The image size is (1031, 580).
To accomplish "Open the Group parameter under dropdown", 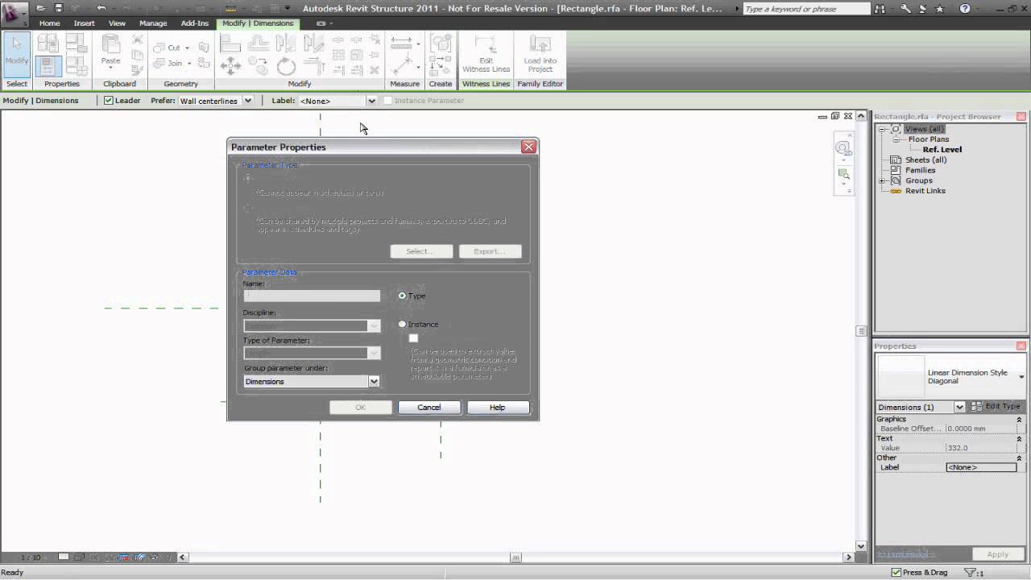I will [373, 381].
